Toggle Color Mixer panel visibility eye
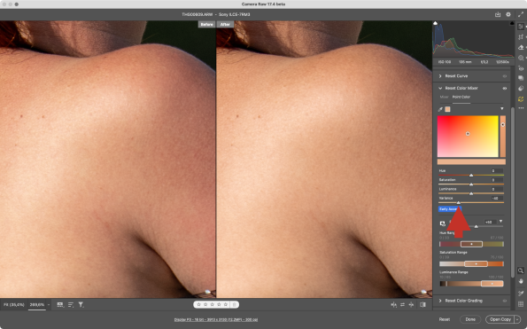 [x=505, y=88]
